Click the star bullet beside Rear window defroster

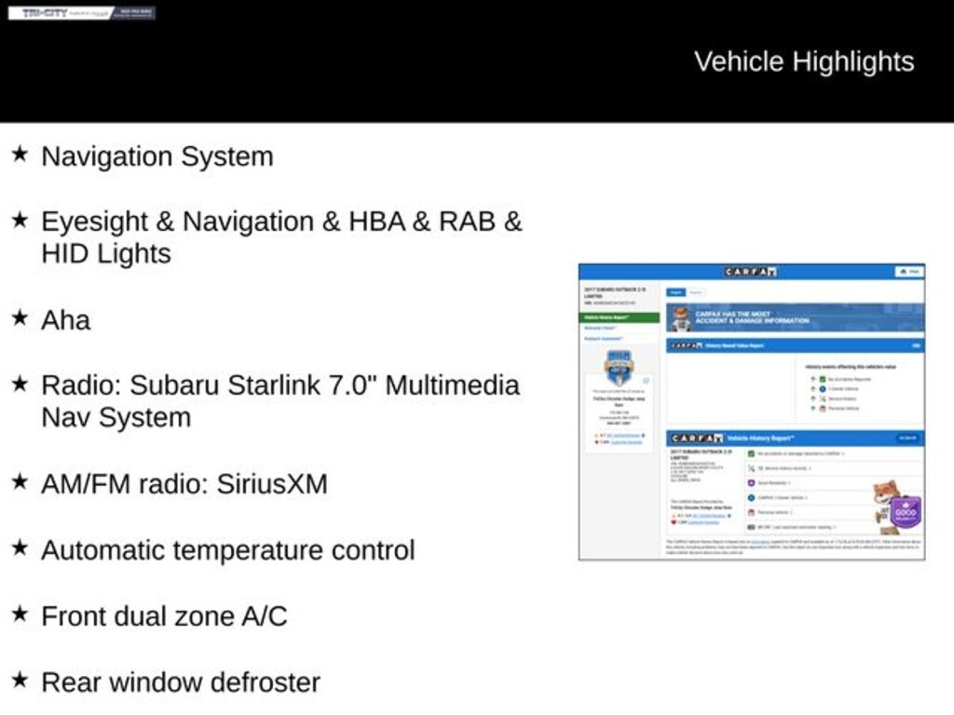point(20,681)
